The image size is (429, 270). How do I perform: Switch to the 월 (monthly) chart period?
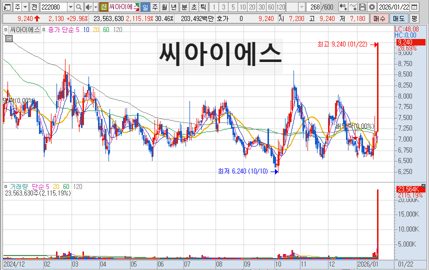pos(164,7)
